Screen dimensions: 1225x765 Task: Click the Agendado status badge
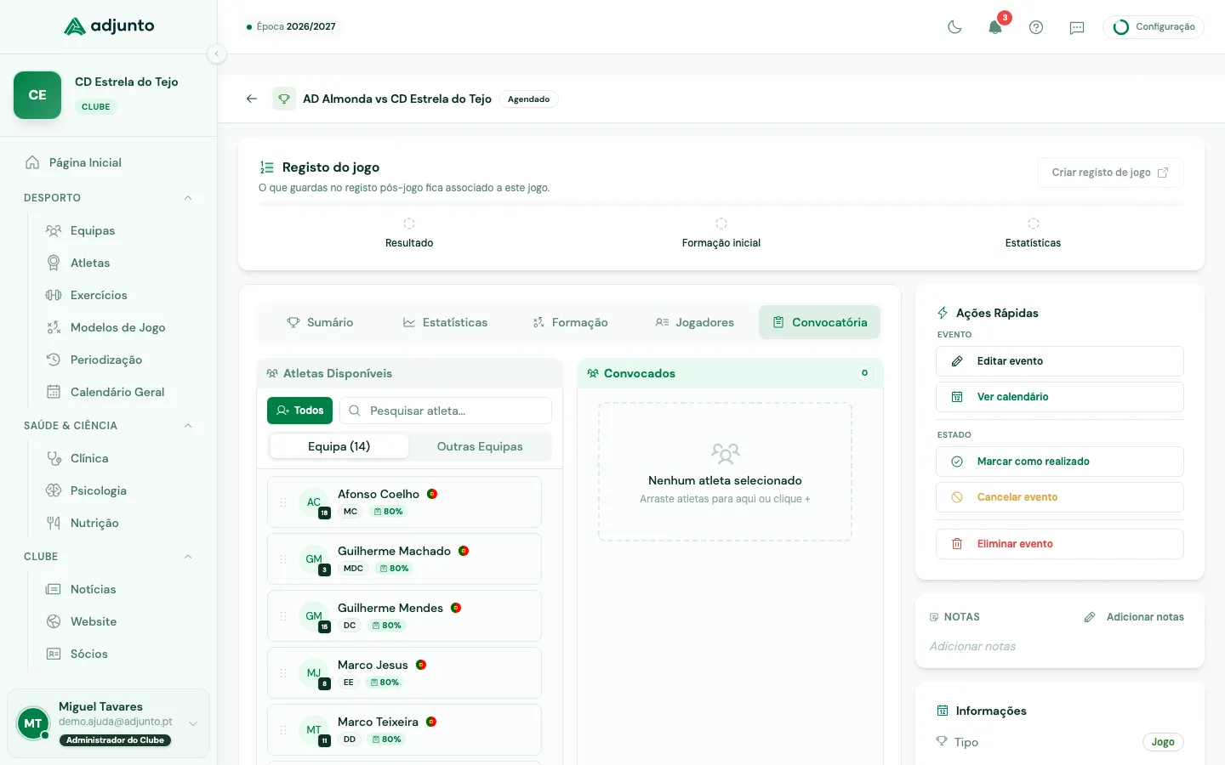tap(528, 99)
